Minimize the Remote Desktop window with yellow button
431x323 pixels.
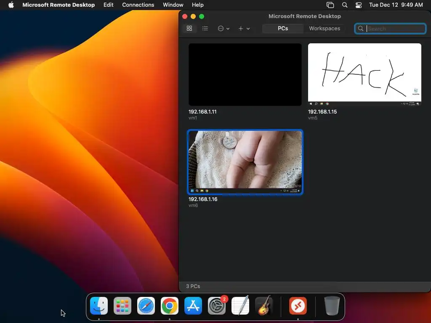(193, 16)
